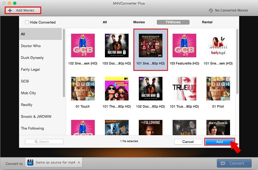Open the Rental tab
The width and height of the screenshot is (258, 170).
click(207, 22)
